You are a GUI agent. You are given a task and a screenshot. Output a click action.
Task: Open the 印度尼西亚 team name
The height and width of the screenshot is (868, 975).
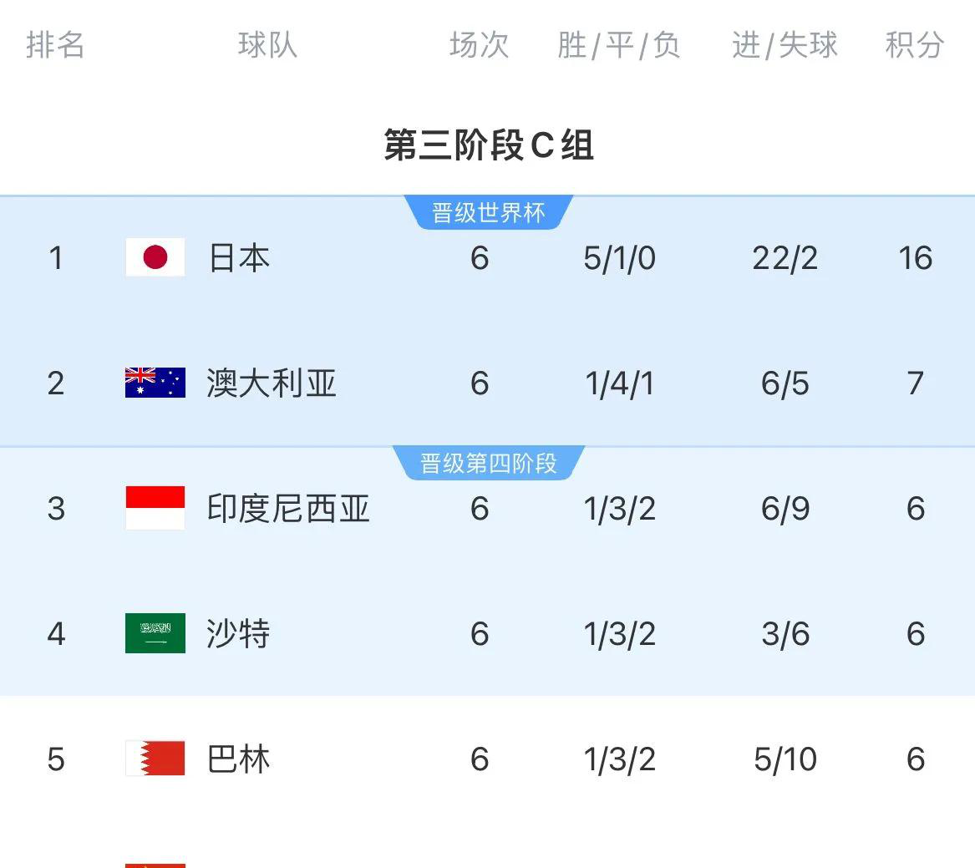tap(288, 509)
